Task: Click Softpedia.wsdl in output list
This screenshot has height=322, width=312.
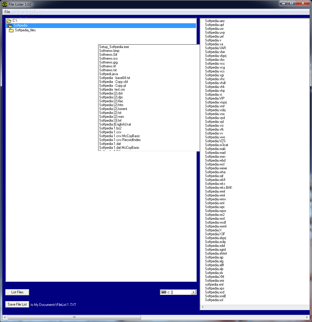Action: coord(215,223)
